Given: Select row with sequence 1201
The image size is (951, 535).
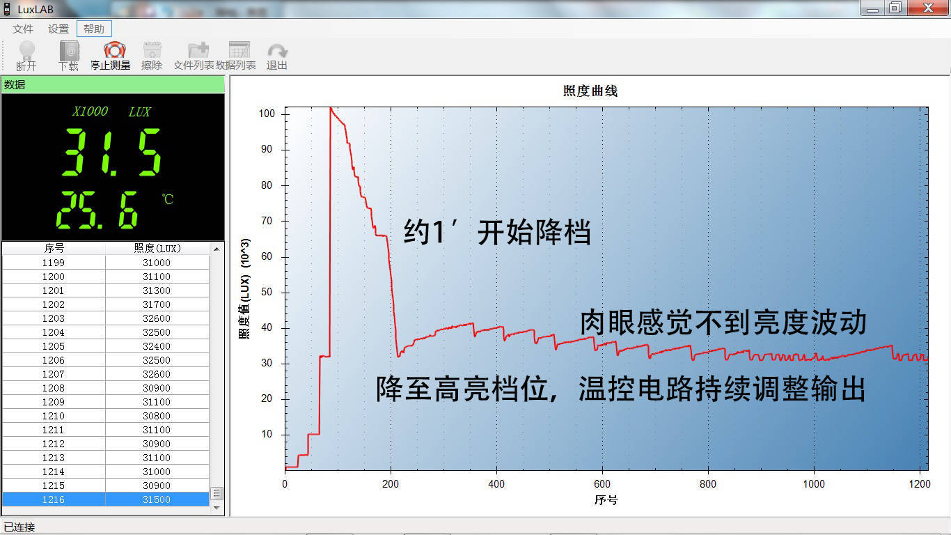Looking at the screenshot, I should point(106,290).
